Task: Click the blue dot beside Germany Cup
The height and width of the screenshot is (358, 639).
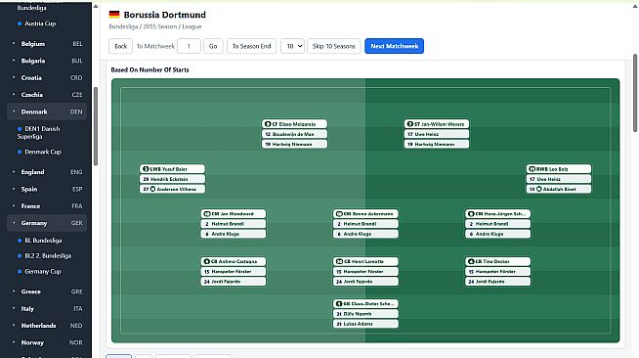Action: pos(20,272)
